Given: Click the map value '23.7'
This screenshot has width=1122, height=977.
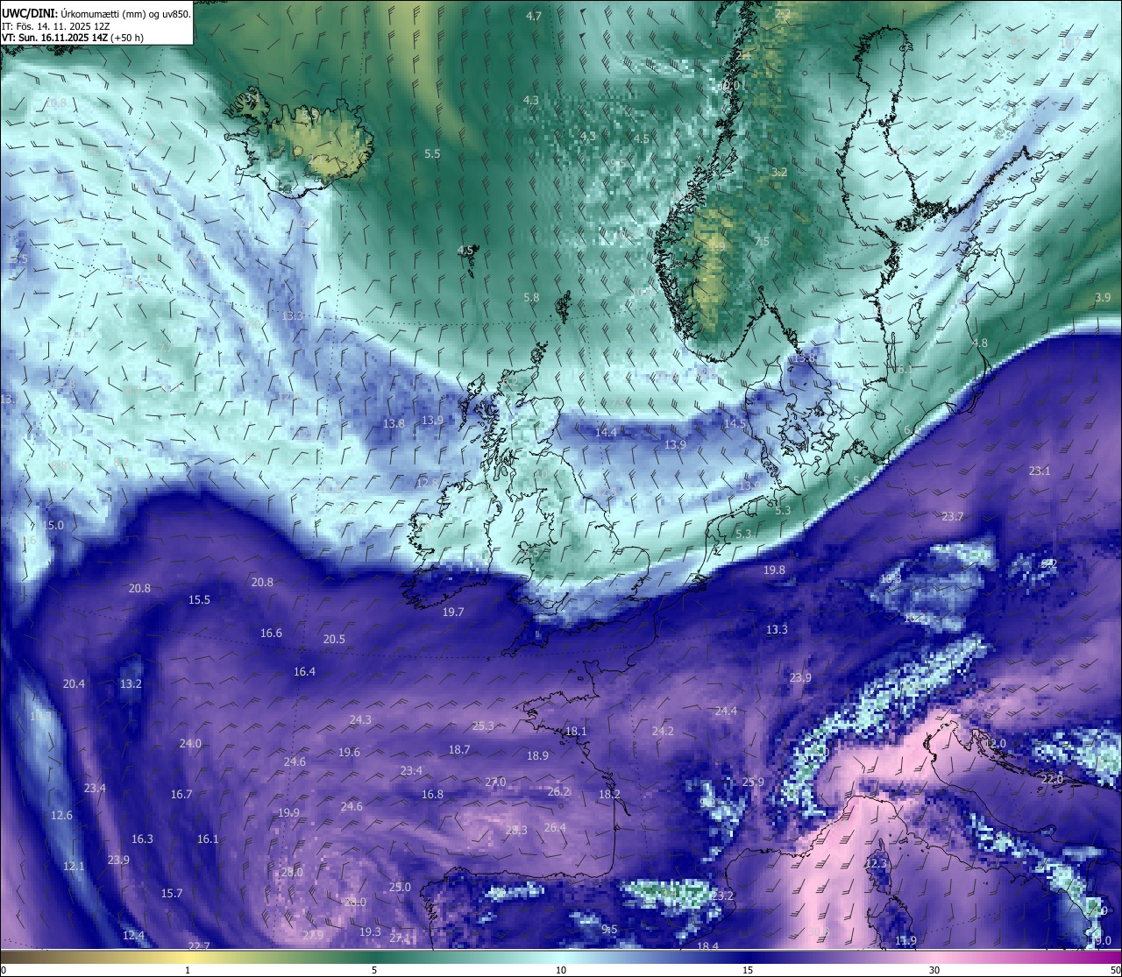Looking at the screenshot, I should 953,516.
